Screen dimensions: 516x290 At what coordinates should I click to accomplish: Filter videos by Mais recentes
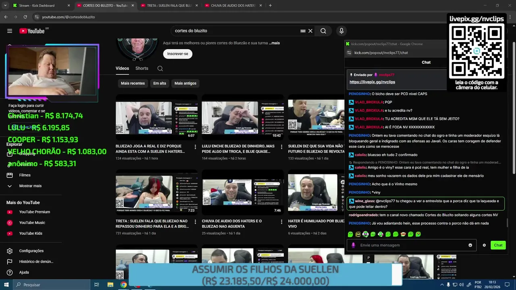[x=133, y=83]
